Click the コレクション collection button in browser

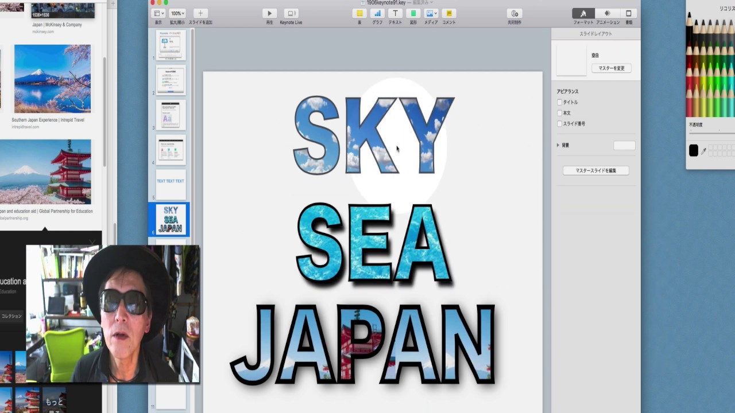[x=11, y=316]
